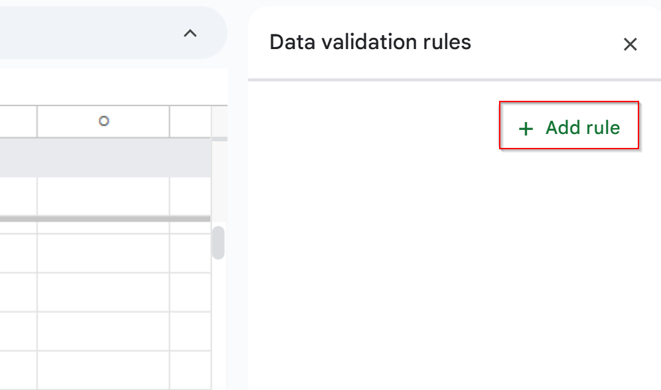Screen dimensions: 661x390
Task: Select the column header right of O
Action: tap(190, 121)
